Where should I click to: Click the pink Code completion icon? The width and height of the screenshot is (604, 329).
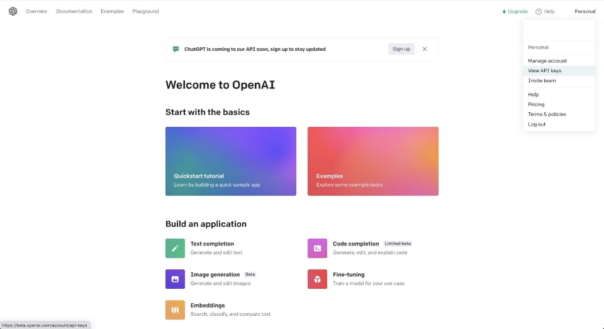317,248
